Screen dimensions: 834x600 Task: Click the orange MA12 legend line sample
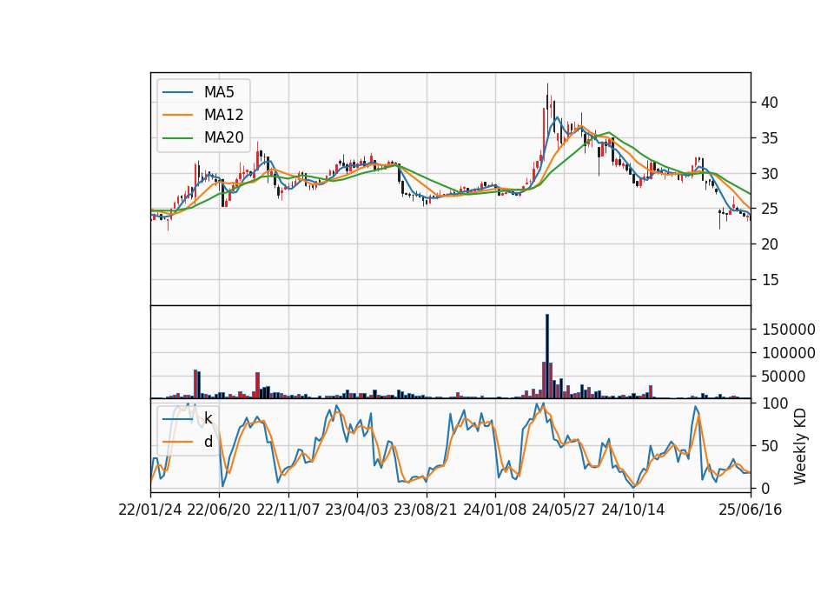click(177, 115)
